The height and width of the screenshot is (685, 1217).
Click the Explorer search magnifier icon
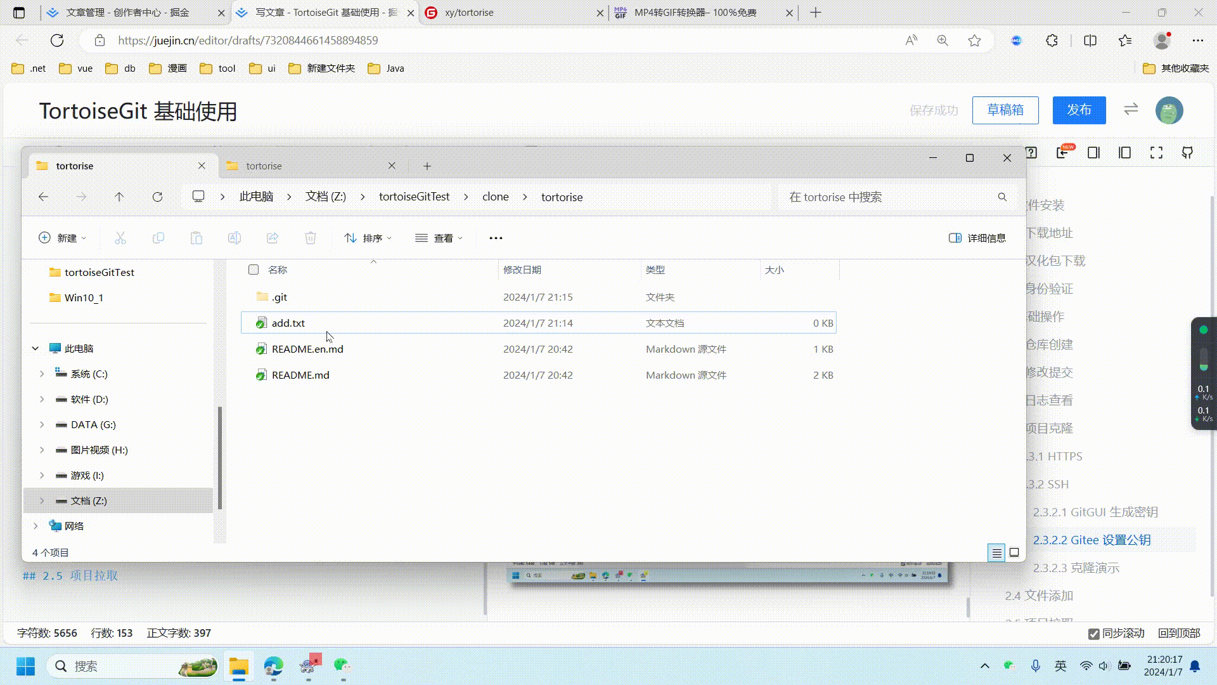pos(1002,197)
